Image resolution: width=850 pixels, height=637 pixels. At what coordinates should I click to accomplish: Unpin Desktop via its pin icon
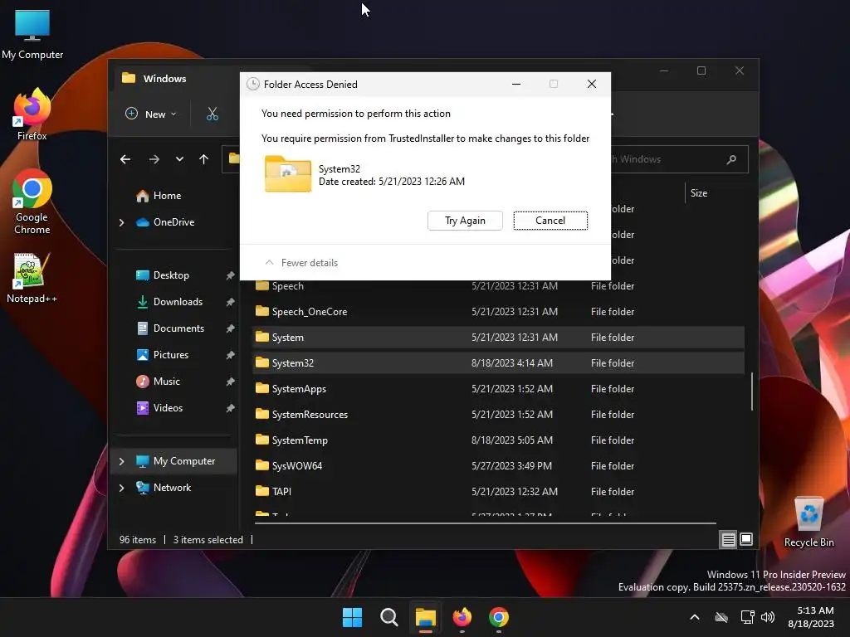231,275
